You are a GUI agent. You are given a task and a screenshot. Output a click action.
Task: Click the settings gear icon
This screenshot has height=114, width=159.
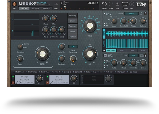[151, 2]
